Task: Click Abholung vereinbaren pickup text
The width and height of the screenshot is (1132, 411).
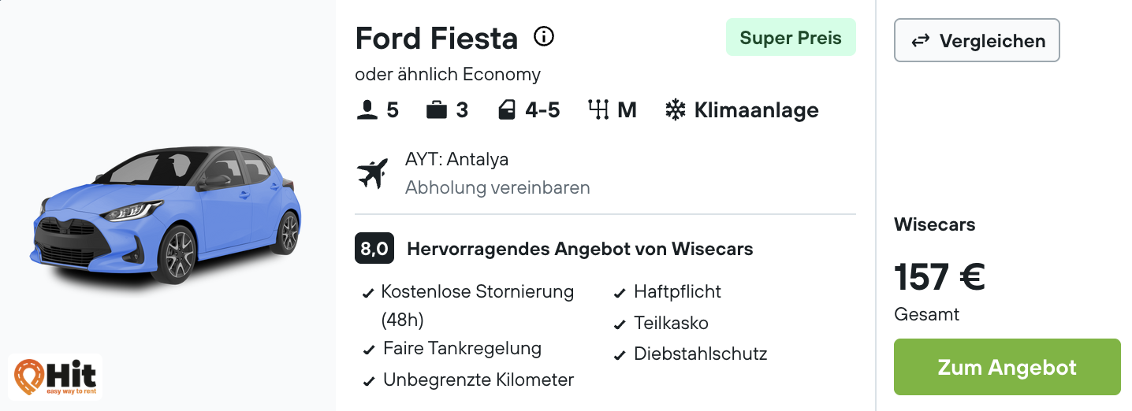Action: (497, 187)
